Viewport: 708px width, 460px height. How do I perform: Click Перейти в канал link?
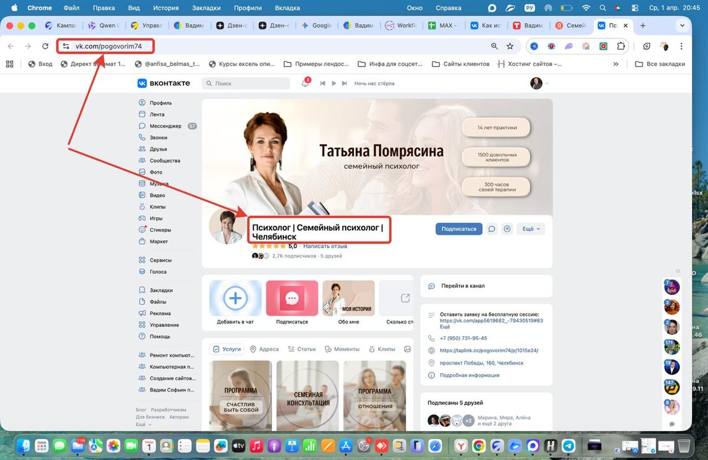tap(463, 285)
